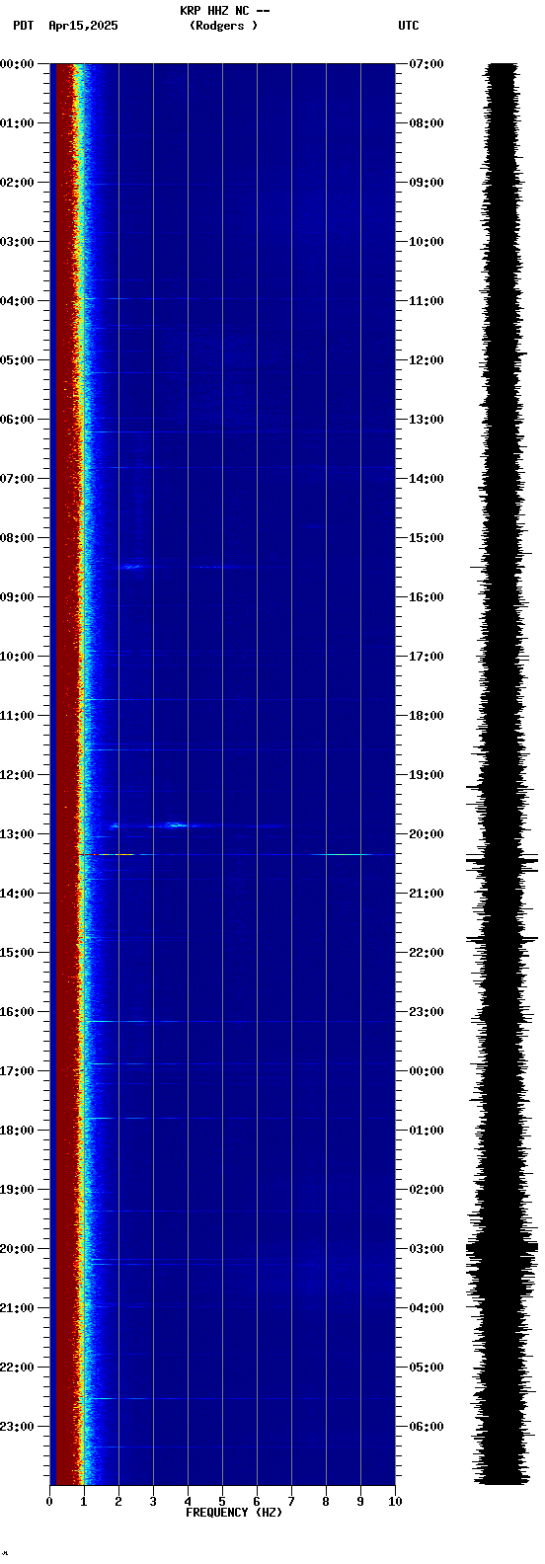Click the seismogram swell near 03:00 UTC
Image resolution: width=545 pixels, height=1564 pixels.
[x=503, y=1249]
